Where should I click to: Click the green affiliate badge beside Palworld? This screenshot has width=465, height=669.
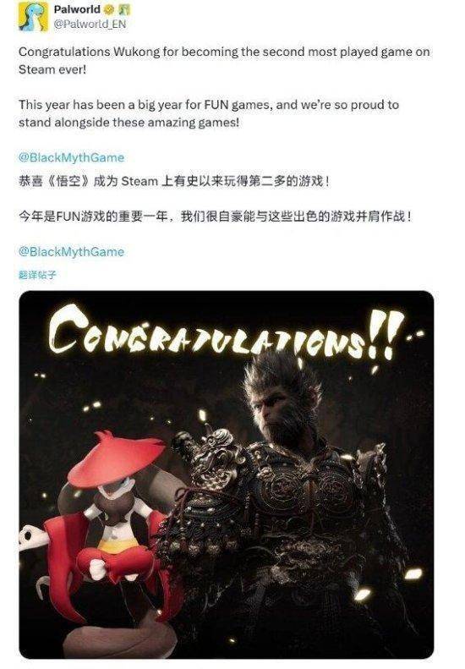123,9
